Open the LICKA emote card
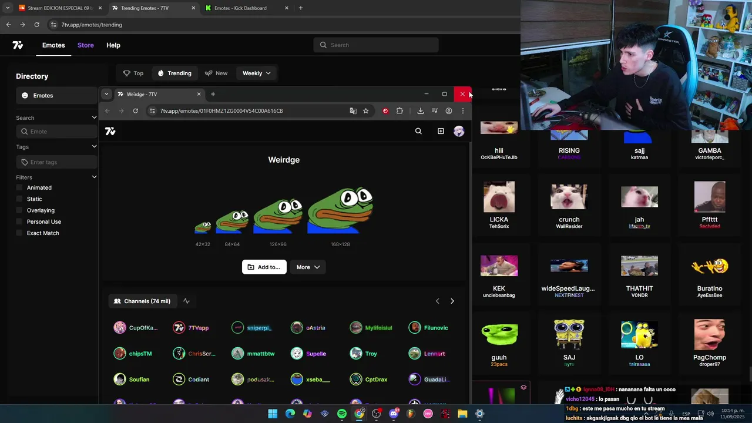The image size is (752, 423). click(499, 206)
